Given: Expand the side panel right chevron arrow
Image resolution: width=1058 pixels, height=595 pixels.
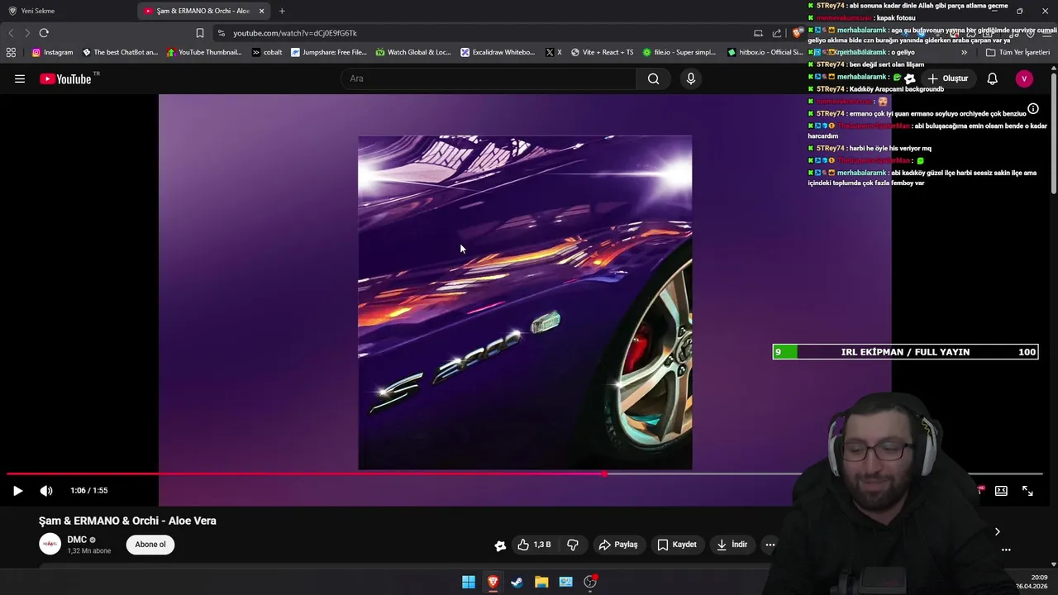Looking at the screenshot, I should point(997,532).
